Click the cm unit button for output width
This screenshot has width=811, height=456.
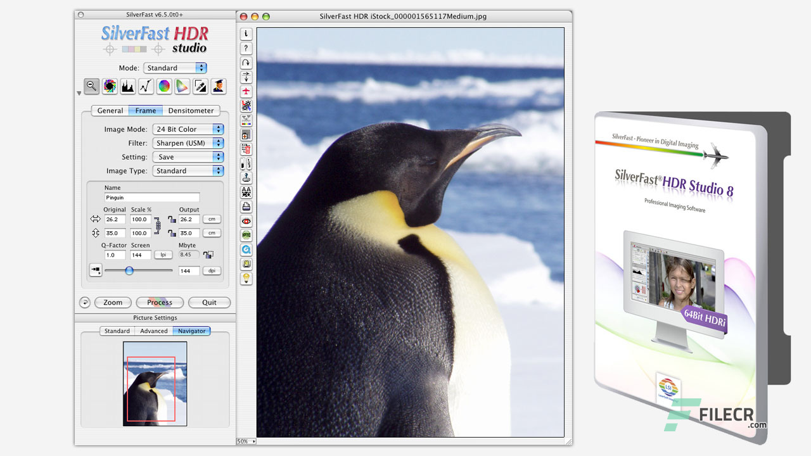212,219
